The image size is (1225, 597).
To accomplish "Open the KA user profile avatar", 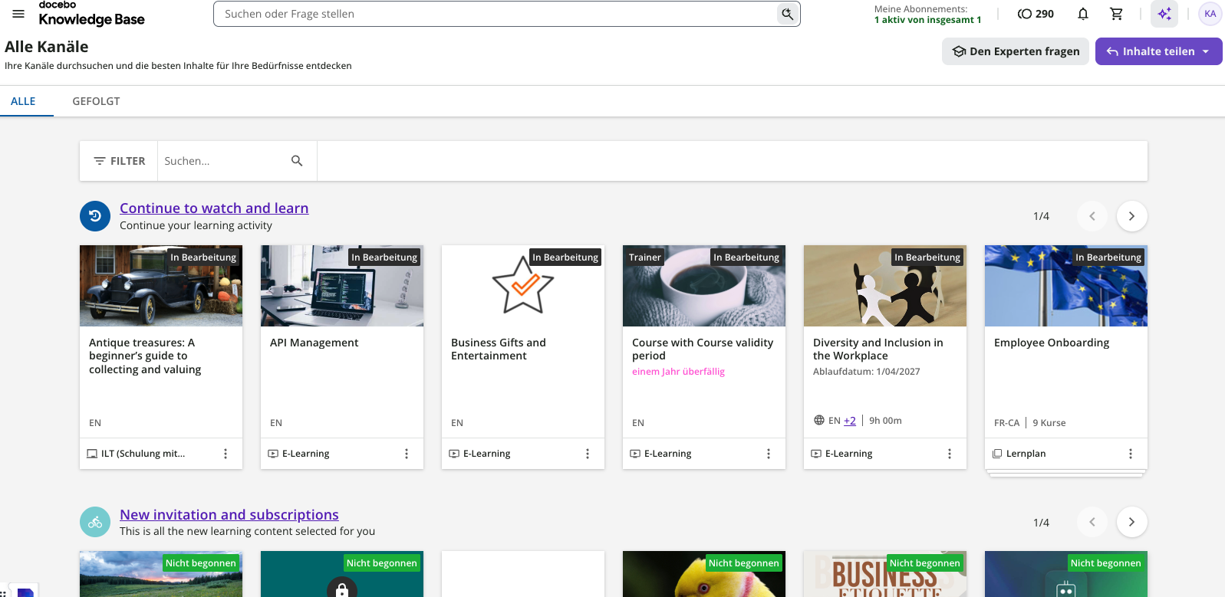I will point(1210,14).
